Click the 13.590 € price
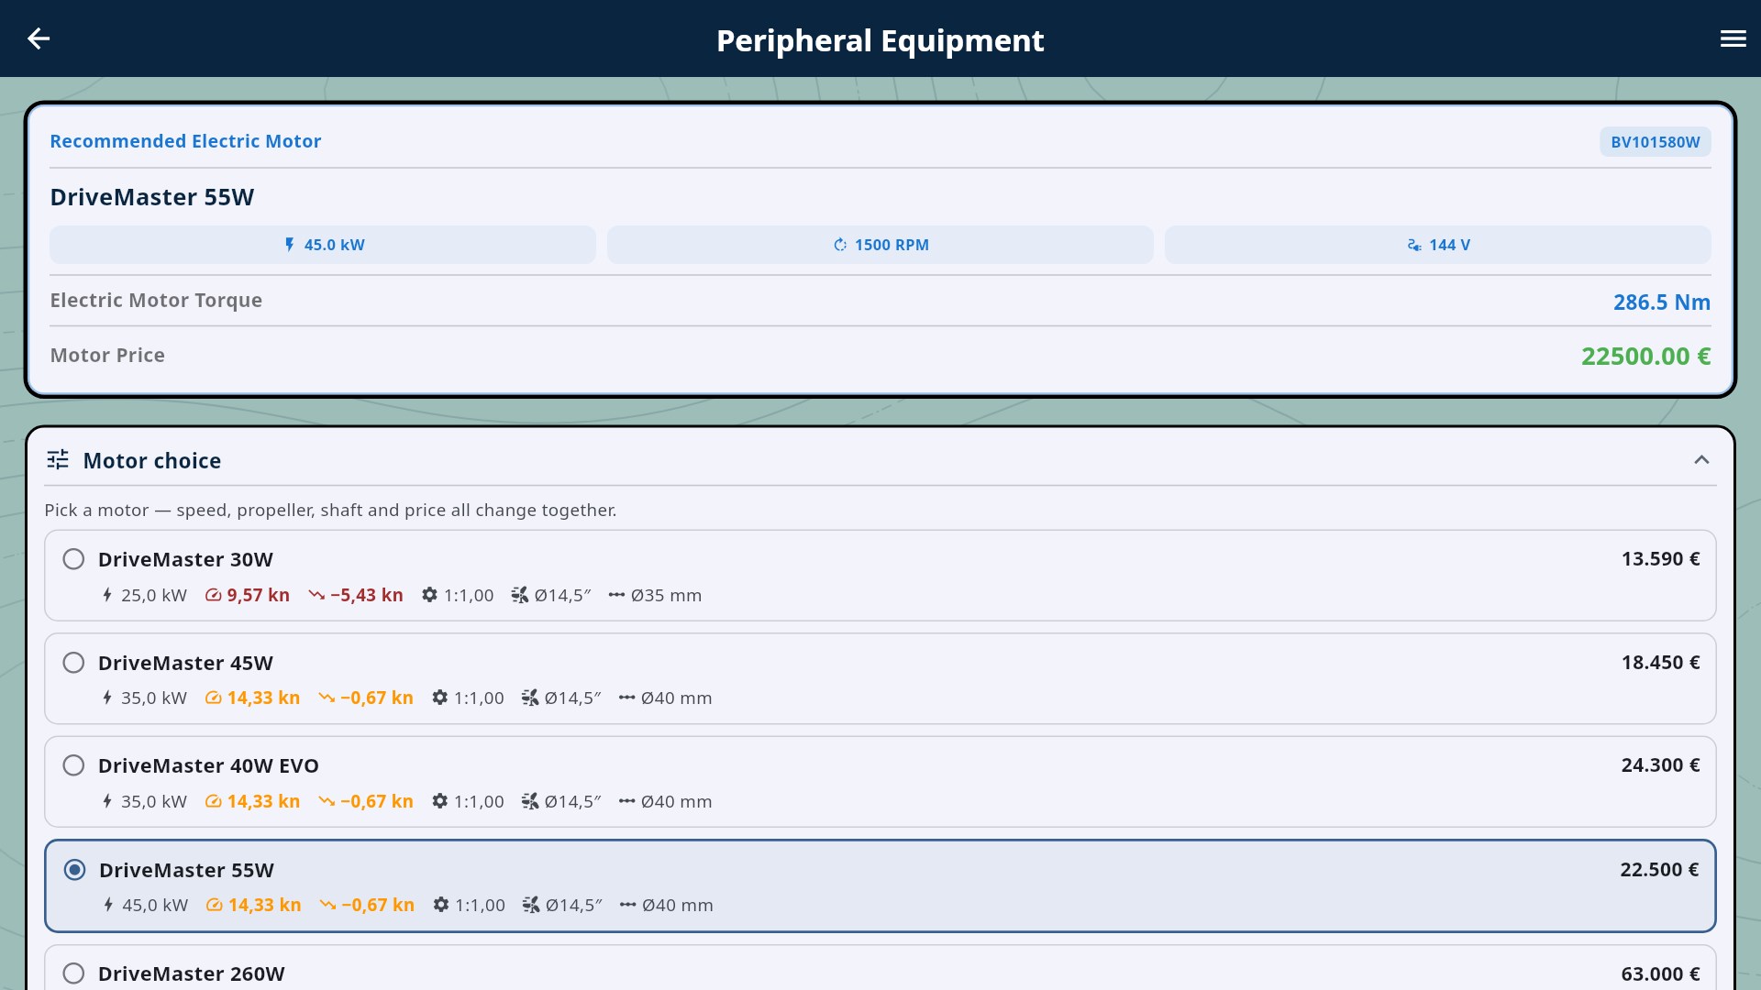 pos(1660,559)
